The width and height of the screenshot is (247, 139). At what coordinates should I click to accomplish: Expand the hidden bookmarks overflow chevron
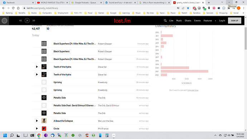point(243,13)
